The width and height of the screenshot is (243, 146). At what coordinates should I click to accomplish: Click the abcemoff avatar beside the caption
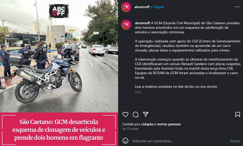click(x=126, y=24)
